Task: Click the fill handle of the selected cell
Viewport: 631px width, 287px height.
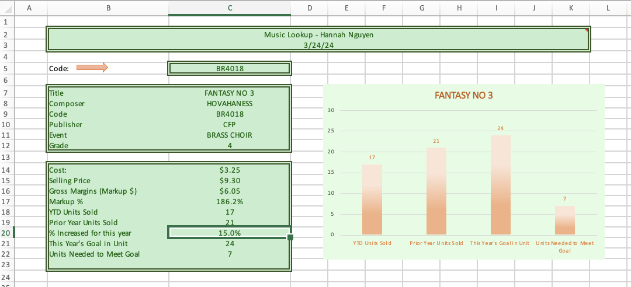Action: tap(290, 237)
